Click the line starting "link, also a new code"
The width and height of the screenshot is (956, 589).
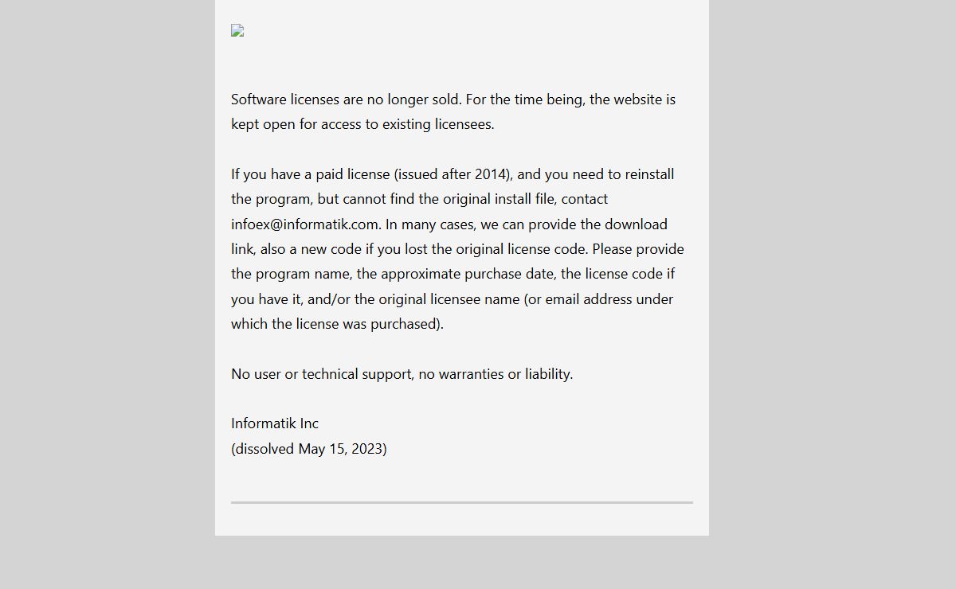tap(457, 249)
